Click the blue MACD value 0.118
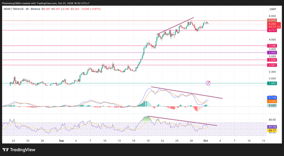Image resolution: width=284 pixels, height=156 pixels. click(x=272, y=98)
